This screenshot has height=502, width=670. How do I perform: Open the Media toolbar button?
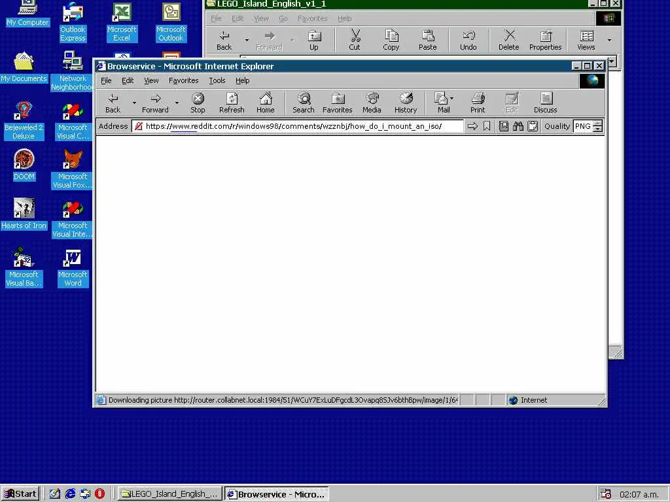point(372,103)
